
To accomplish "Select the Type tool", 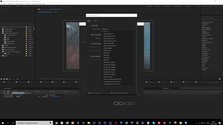I will coord(29,6).
